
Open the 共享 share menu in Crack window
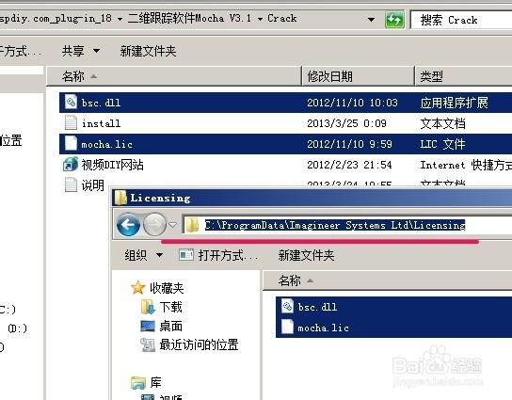[x=81, y=51]
